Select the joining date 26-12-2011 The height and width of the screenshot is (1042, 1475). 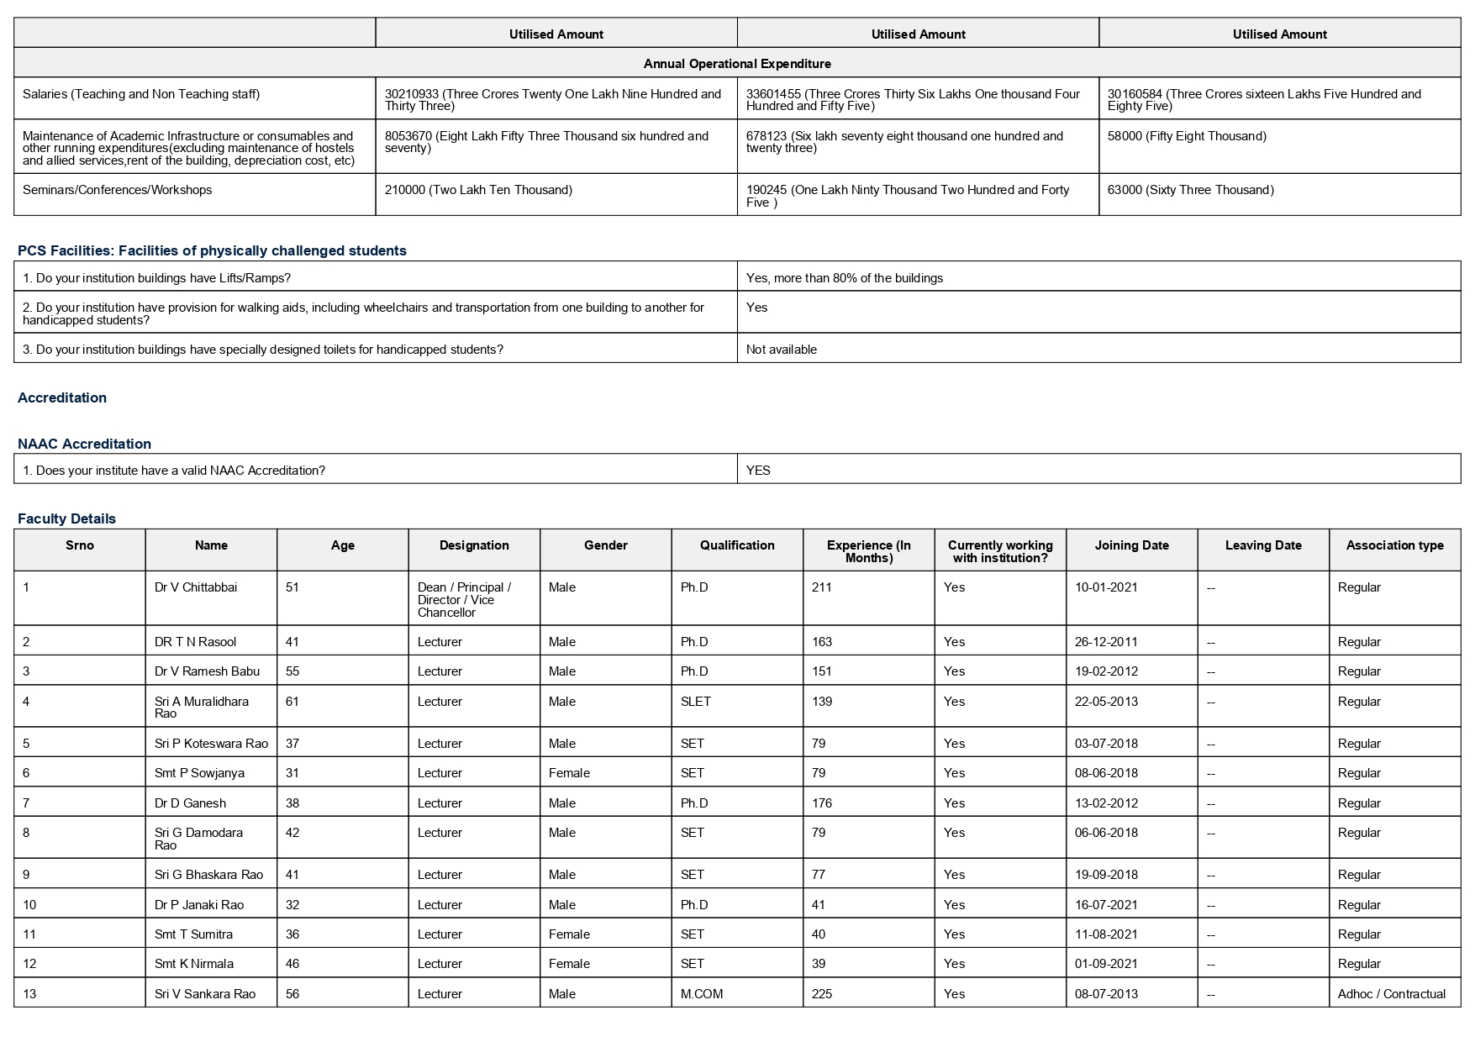pos(1106,642)
